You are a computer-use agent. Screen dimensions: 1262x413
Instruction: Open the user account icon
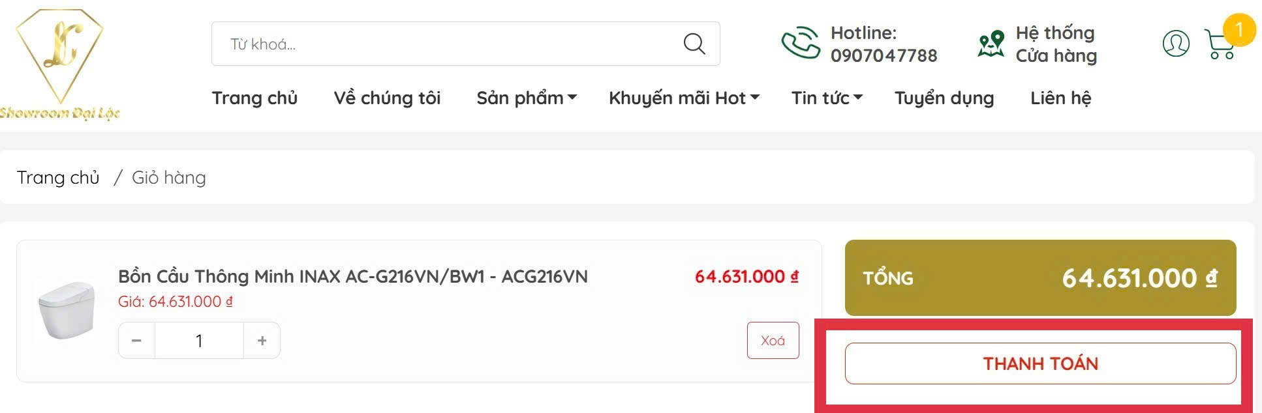1175,44
